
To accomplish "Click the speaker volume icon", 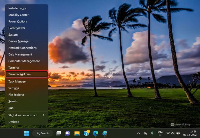I will coord(173,133).
